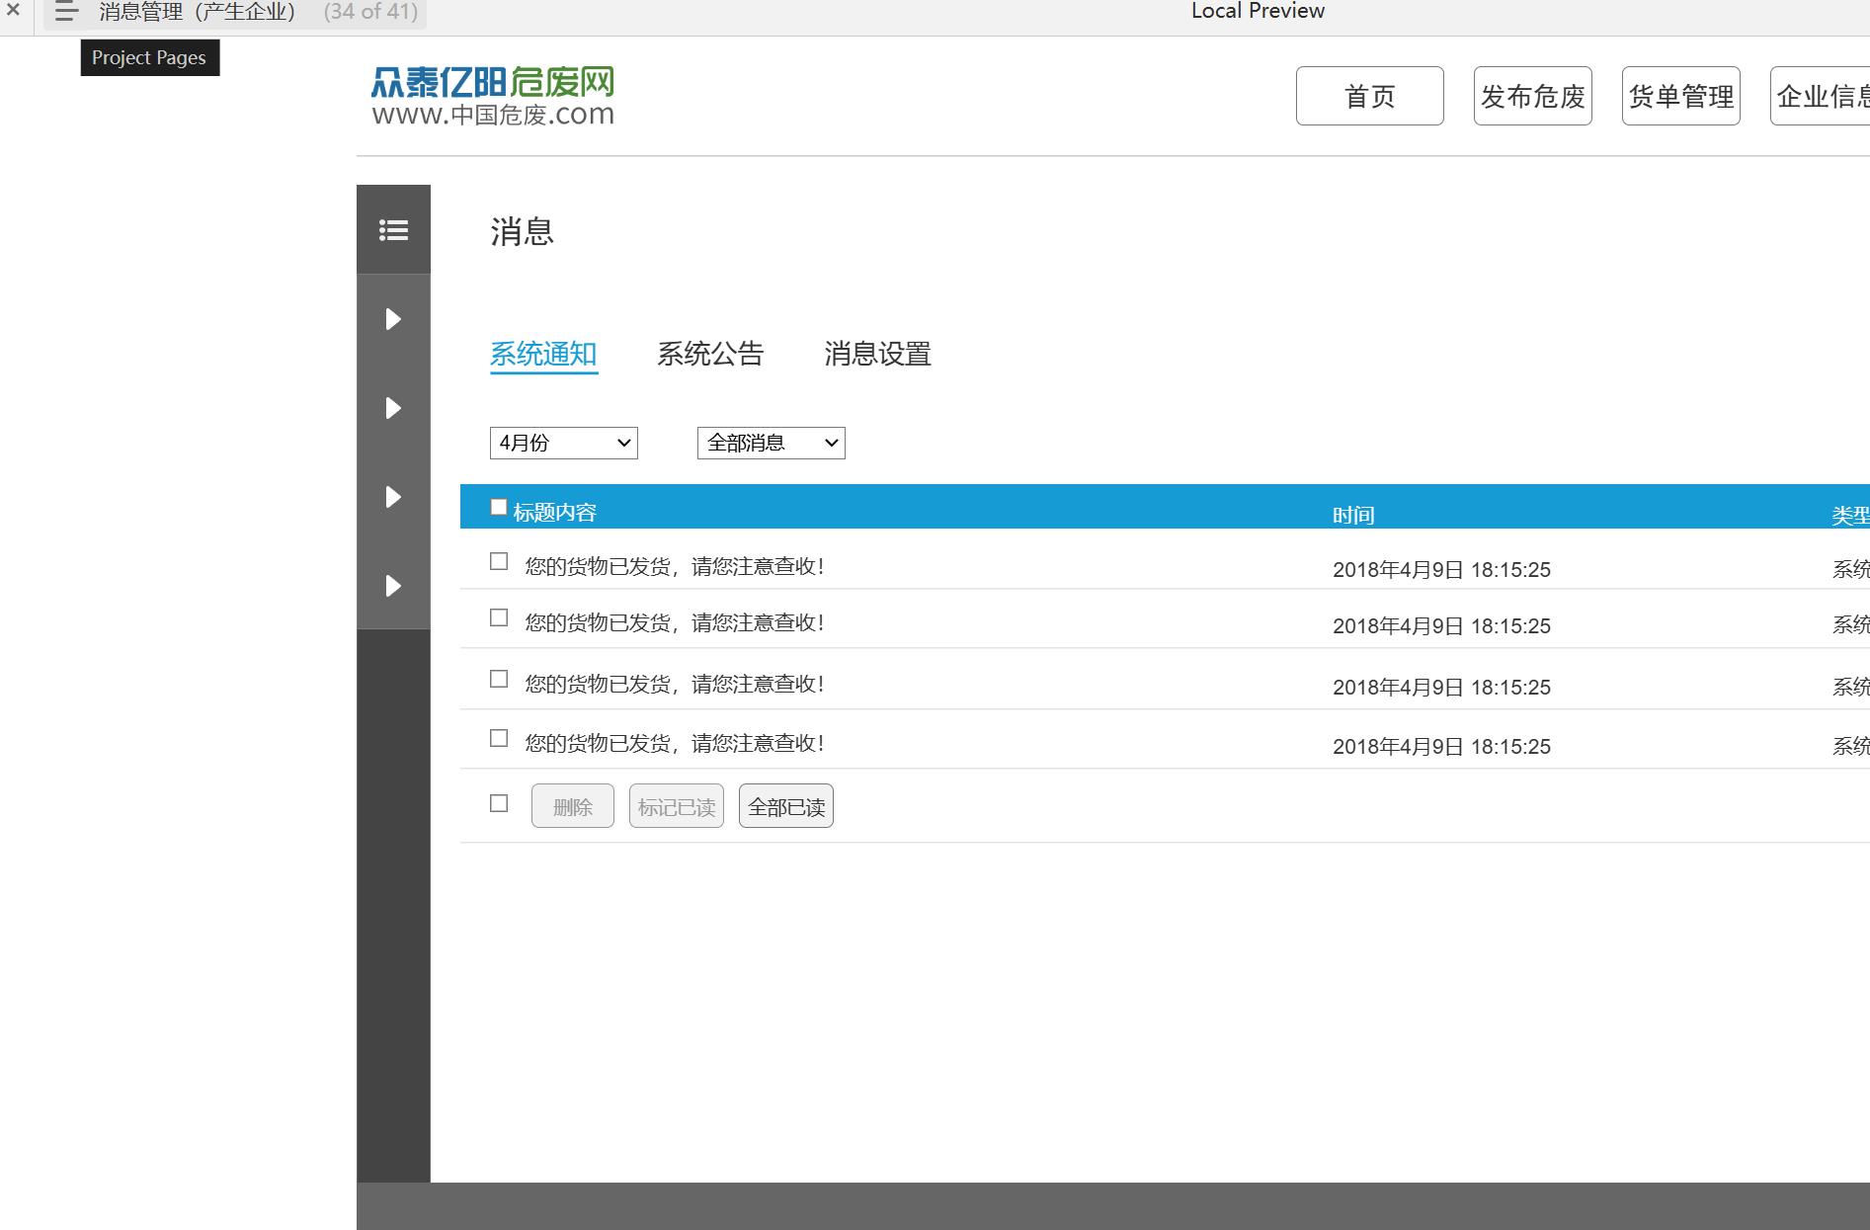Click the 消息 page heading
1870x1230 pixels.
click(x=523, y=231)
